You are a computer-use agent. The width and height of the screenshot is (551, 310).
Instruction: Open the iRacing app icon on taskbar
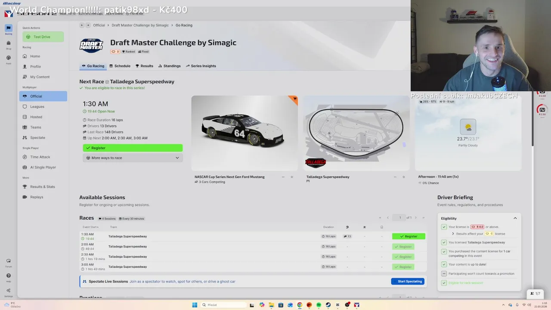click(x=356, y=305)
